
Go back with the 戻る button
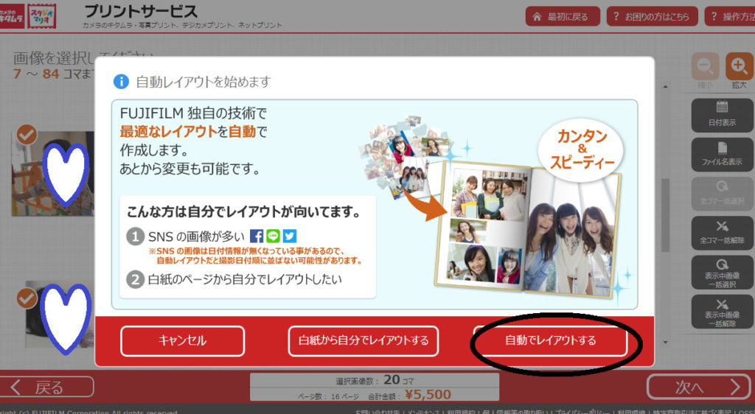click(x=46, y=387)
